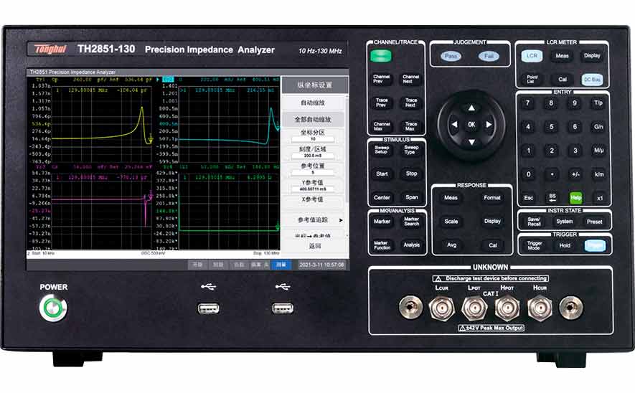The width and height of the screenshot is (635, 393).
Task: Tap the G/n unit key
Action: tap(599, 127)
